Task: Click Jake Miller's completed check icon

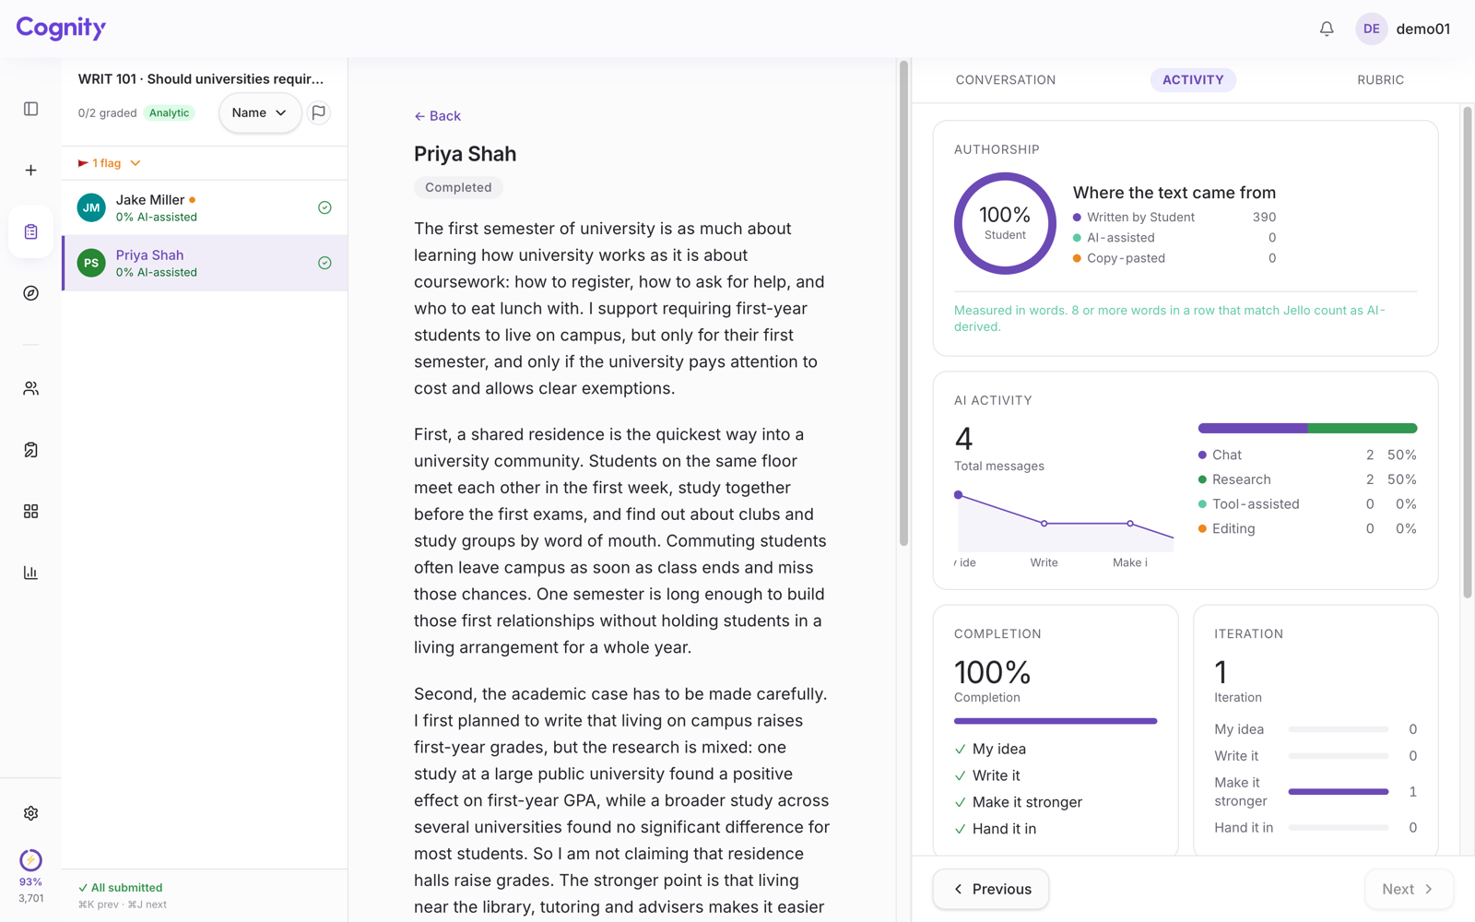Action: click(324, 207)
